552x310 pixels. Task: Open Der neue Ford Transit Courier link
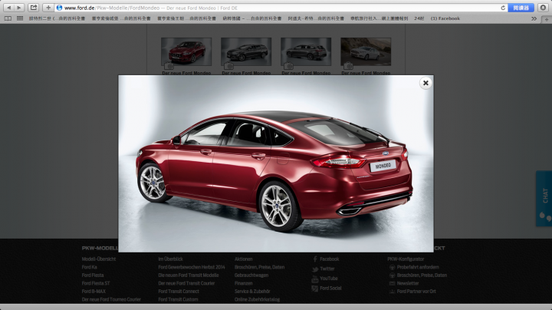pyautogui.click(x=186, y=283)
